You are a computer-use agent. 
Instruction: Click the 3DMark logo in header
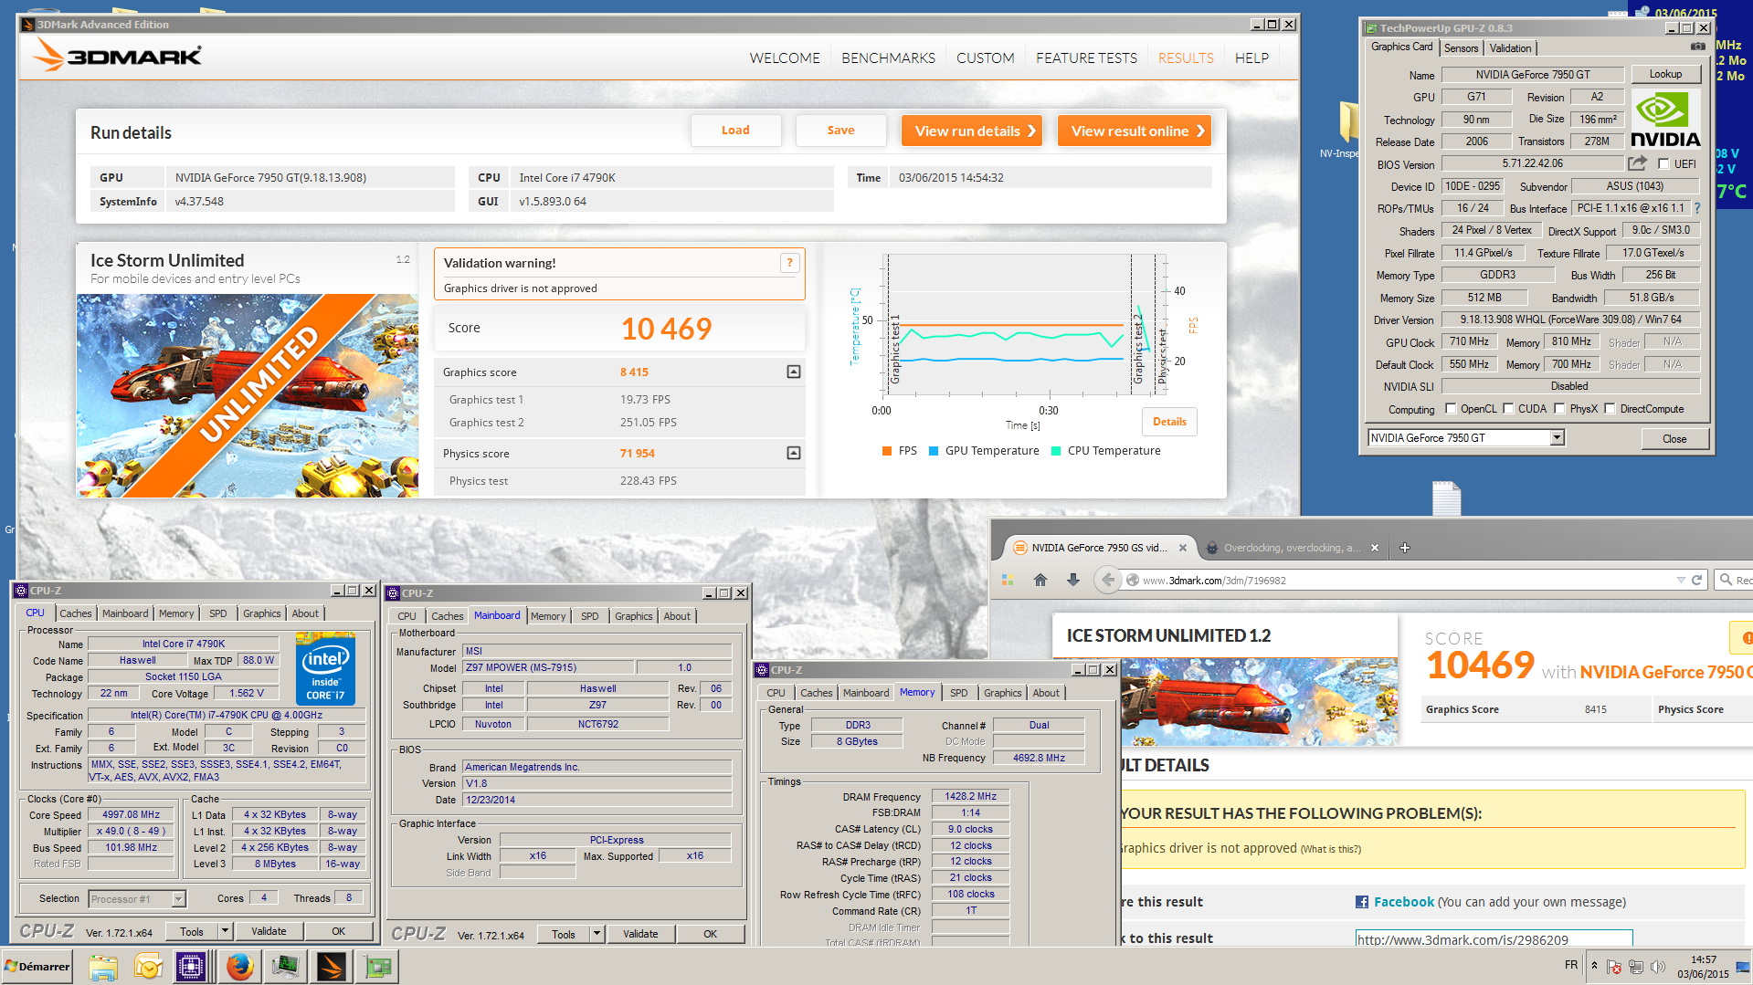117,57
